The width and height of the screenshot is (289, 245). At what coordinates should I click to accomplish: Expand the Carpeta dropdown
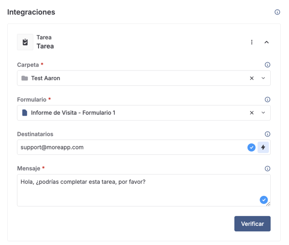coord(263,78)
